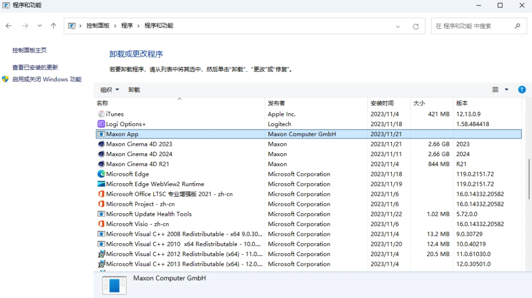Click the Logi Options+ icon
The width and height of the screenshot is (532, 298).
coord(101,124)
